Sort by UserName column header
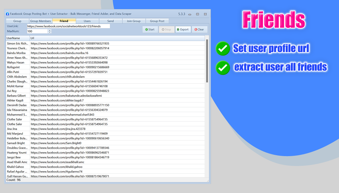 (17, 38)
